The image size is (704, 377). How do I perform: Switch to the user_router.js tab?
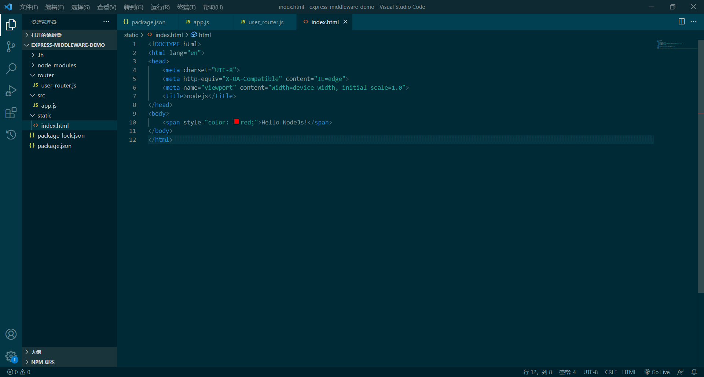point(265,22)
